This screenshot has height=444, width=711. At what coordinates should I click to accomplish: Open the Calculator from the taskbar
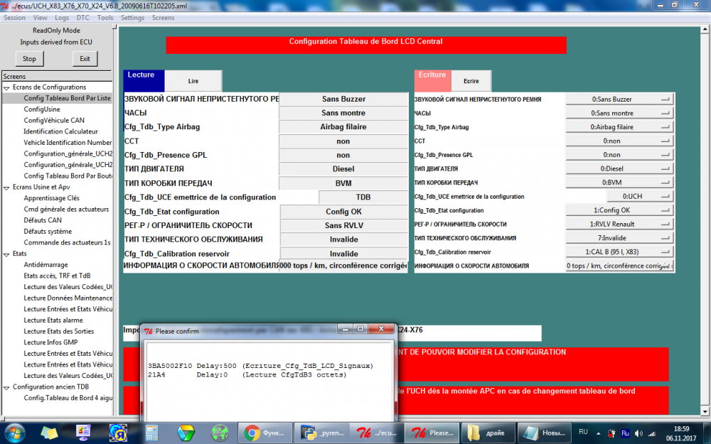(151, 433)
